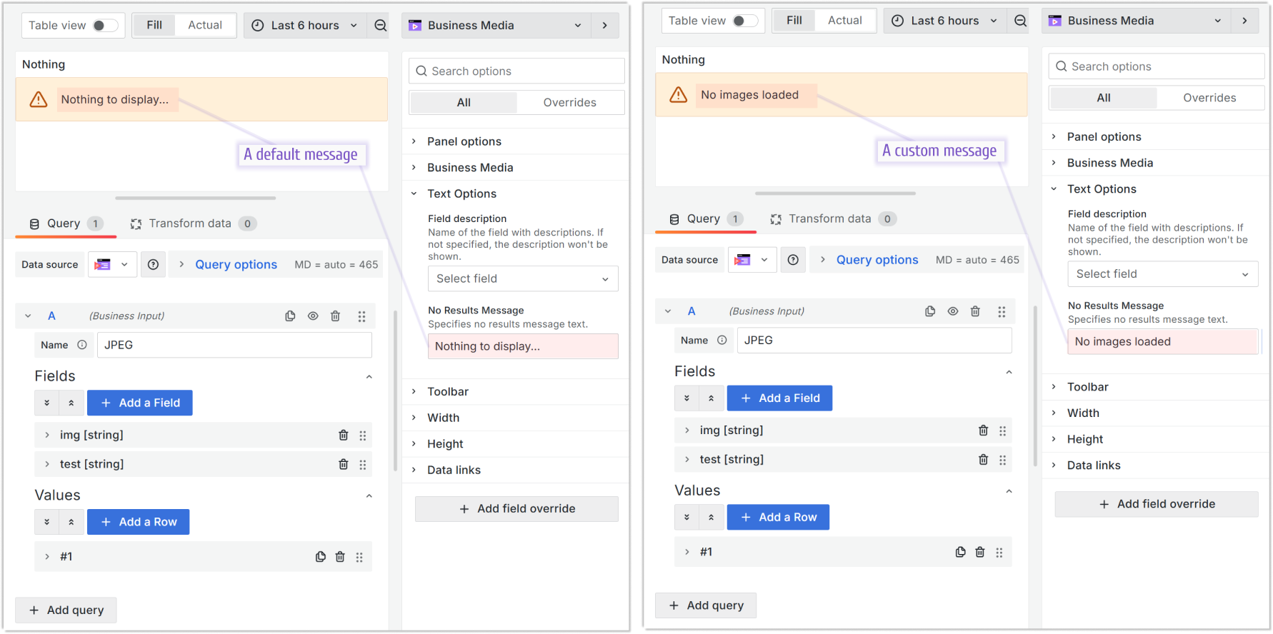1273x634 pixels.
Task: Click the drag handle of row #1 in the custom message example
Action: tap(999, 553)
